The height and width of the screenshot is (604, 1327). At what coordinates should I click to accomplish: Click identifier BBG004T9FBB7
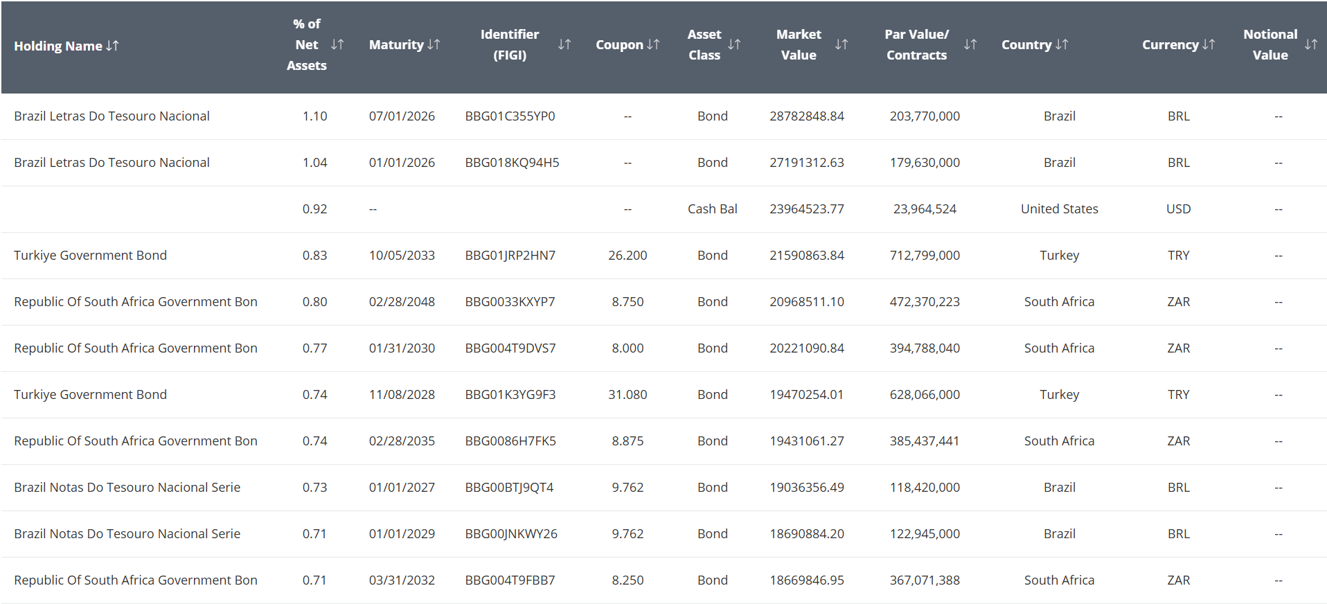coord(510,580)
